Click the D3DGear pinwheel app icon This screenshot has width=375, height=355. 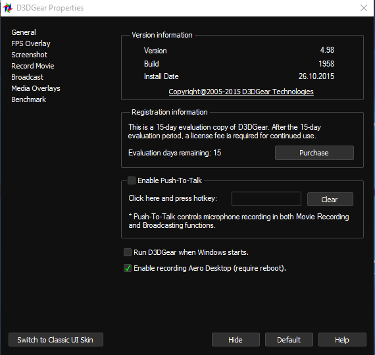coord(8,8)
